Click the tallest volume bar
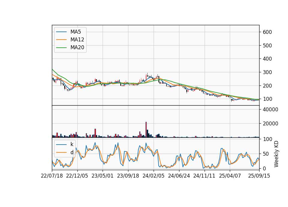Image resolution: width=288 pixels, height=207 pixels. (146, 130)
